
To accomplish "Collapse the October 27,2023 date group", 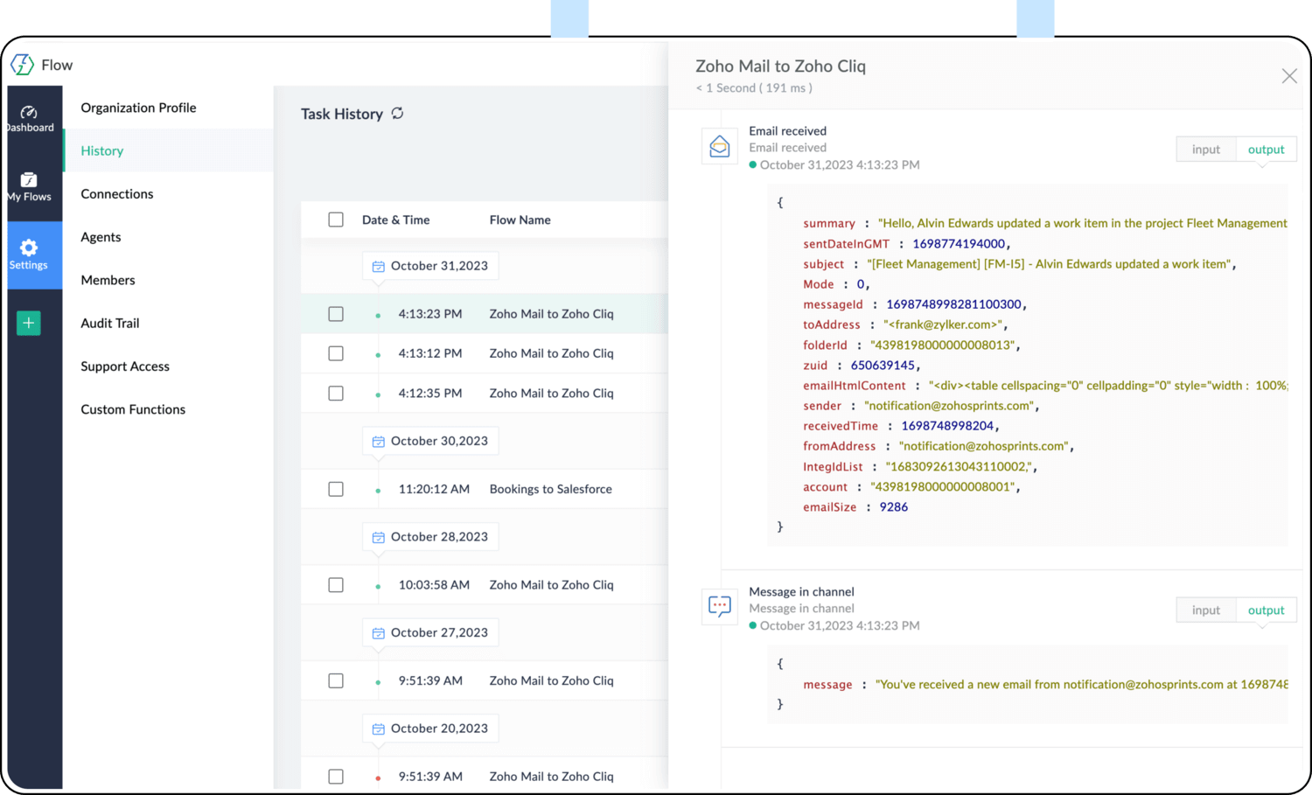I will [430, 632].
